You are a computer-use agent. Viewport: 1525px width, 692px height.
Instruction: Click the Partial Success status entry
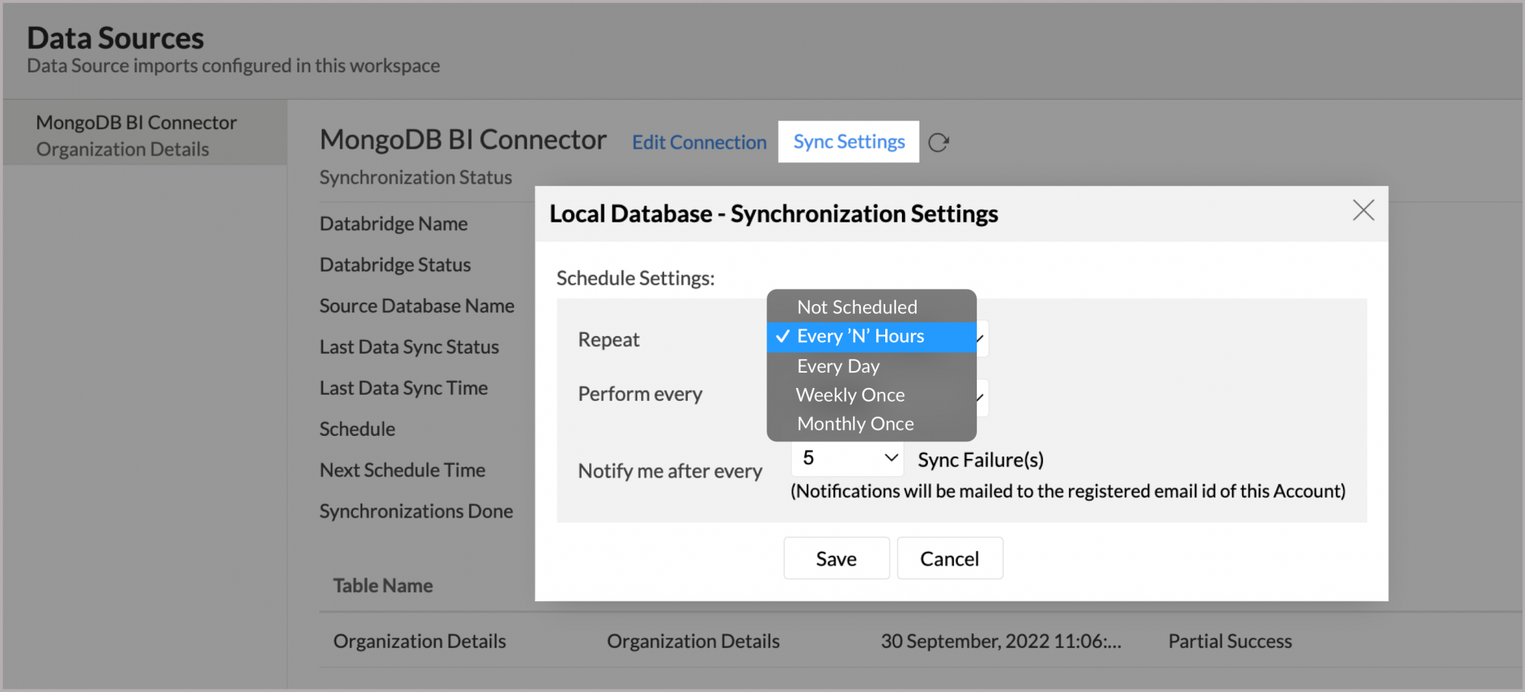(x=1229, y=641)
